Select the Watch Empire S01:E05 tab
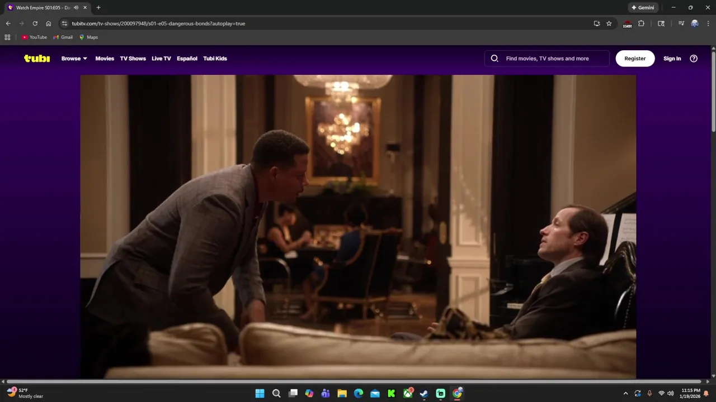Image resolution: width=716 pixels, height=402 pixels. 47,8
